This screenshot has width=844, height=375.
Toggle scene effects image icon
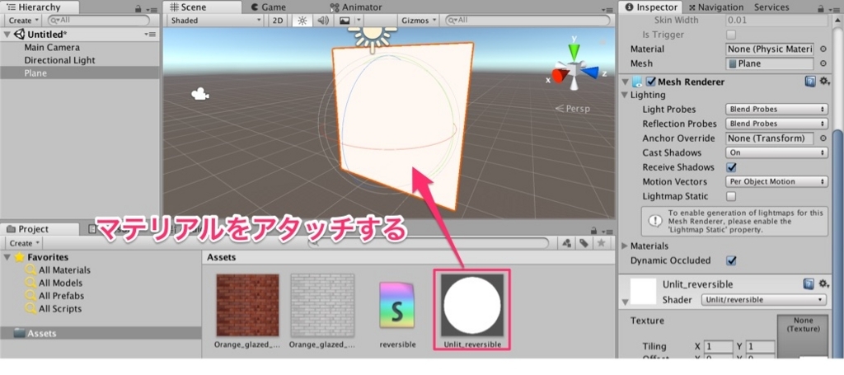345,21
